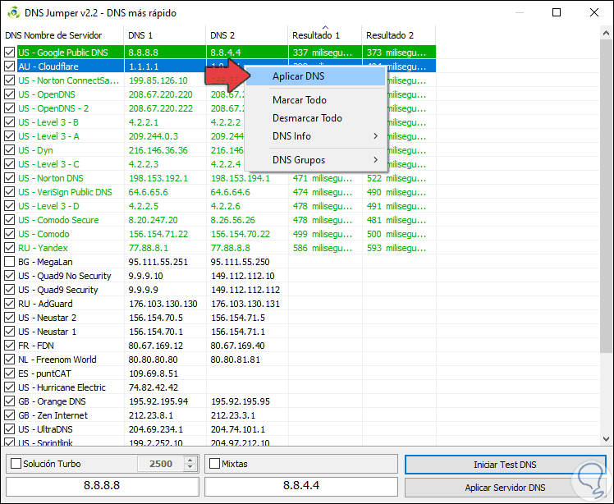This screenshot has width=614, height=504.
Task: Select GB - Orange DNS row
Action: coord(219,401)
